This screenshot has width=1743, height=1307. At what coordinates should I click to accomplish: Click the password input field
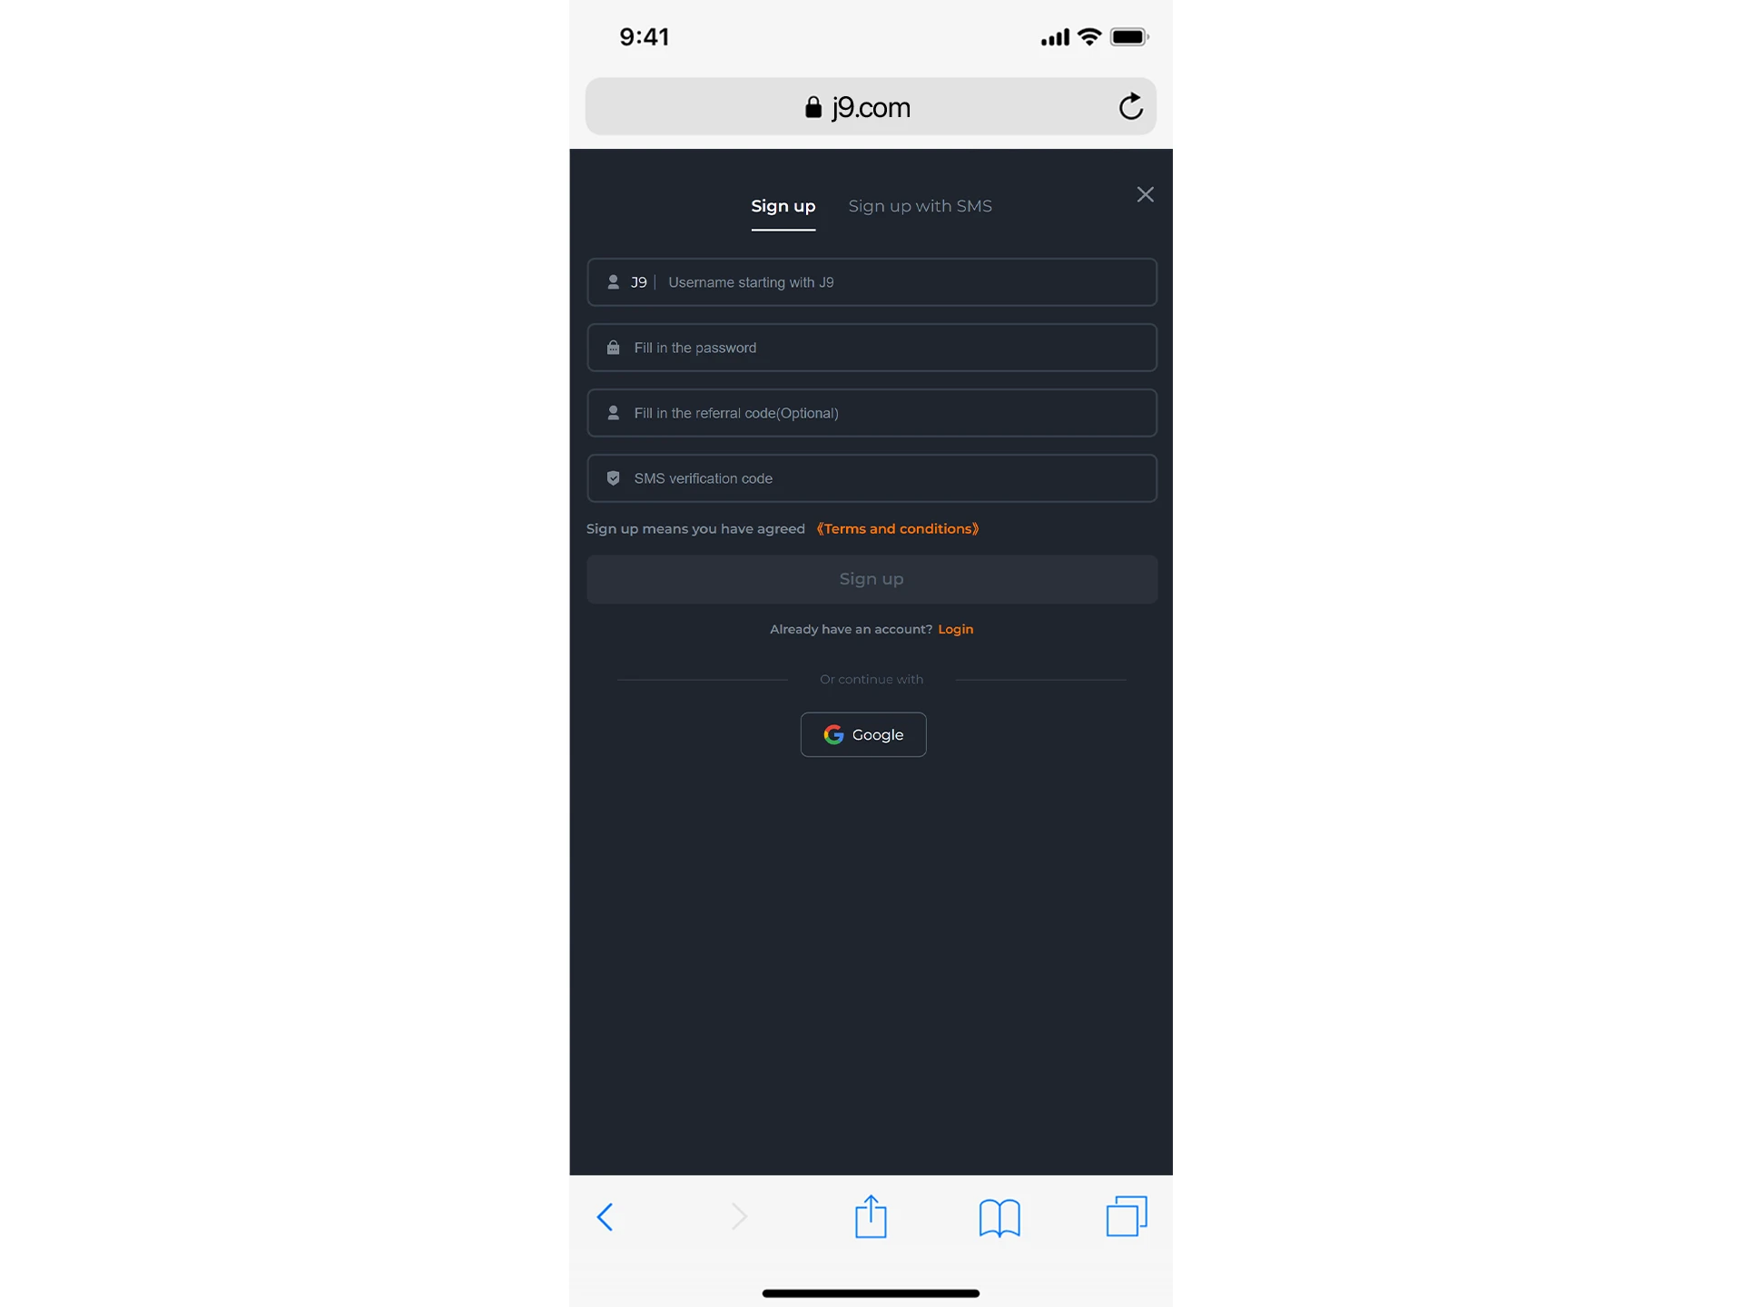[x=871, y=346]
